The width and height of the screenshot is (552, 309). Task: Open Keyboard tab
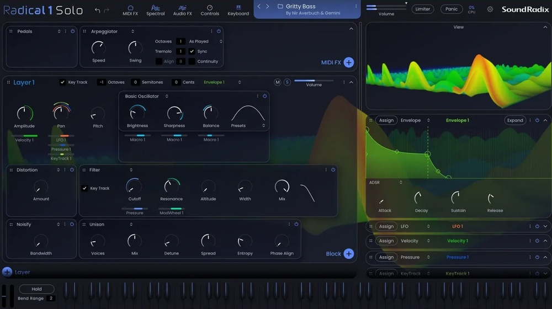click(x=238, y=10)
